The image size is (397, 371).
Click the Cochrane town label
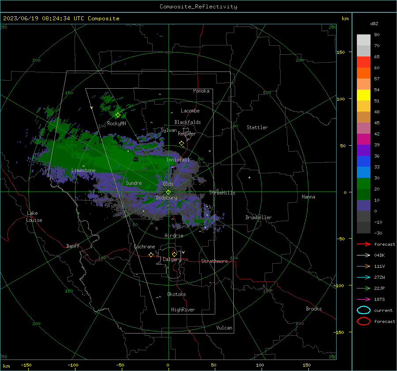tap(144, 247)
